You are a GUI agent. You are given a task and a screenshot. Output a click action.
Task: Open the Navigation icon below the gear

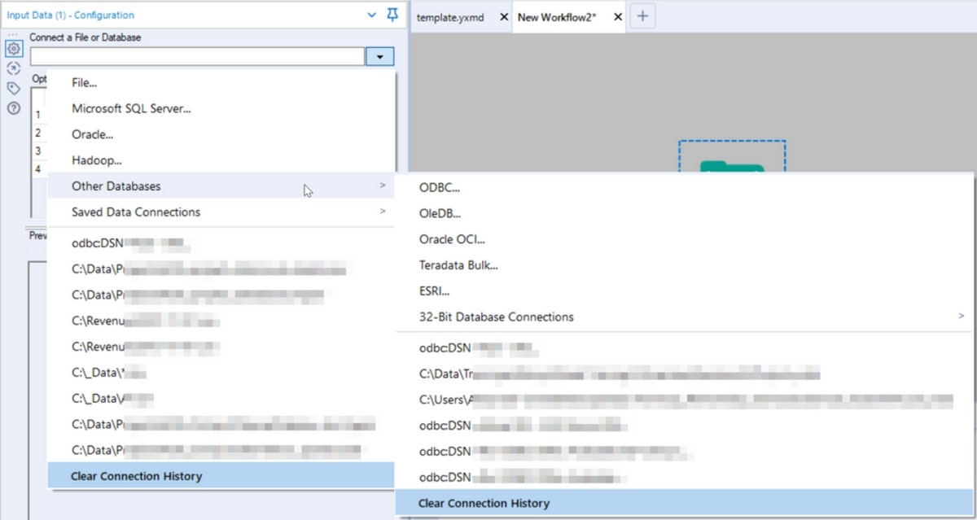click(x=14, y=68)
